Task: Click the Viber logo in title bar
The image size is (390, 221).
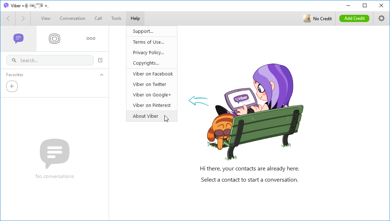Action: [x=6, y=5]
